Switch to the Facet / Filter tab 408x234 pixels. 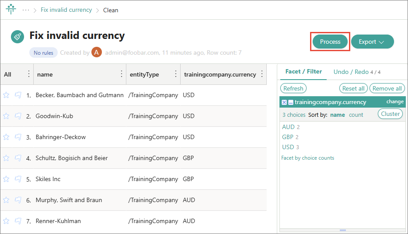point(303,72)
